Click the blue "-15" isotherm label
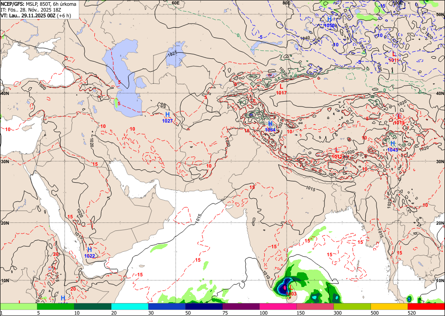 coord(382,6)
